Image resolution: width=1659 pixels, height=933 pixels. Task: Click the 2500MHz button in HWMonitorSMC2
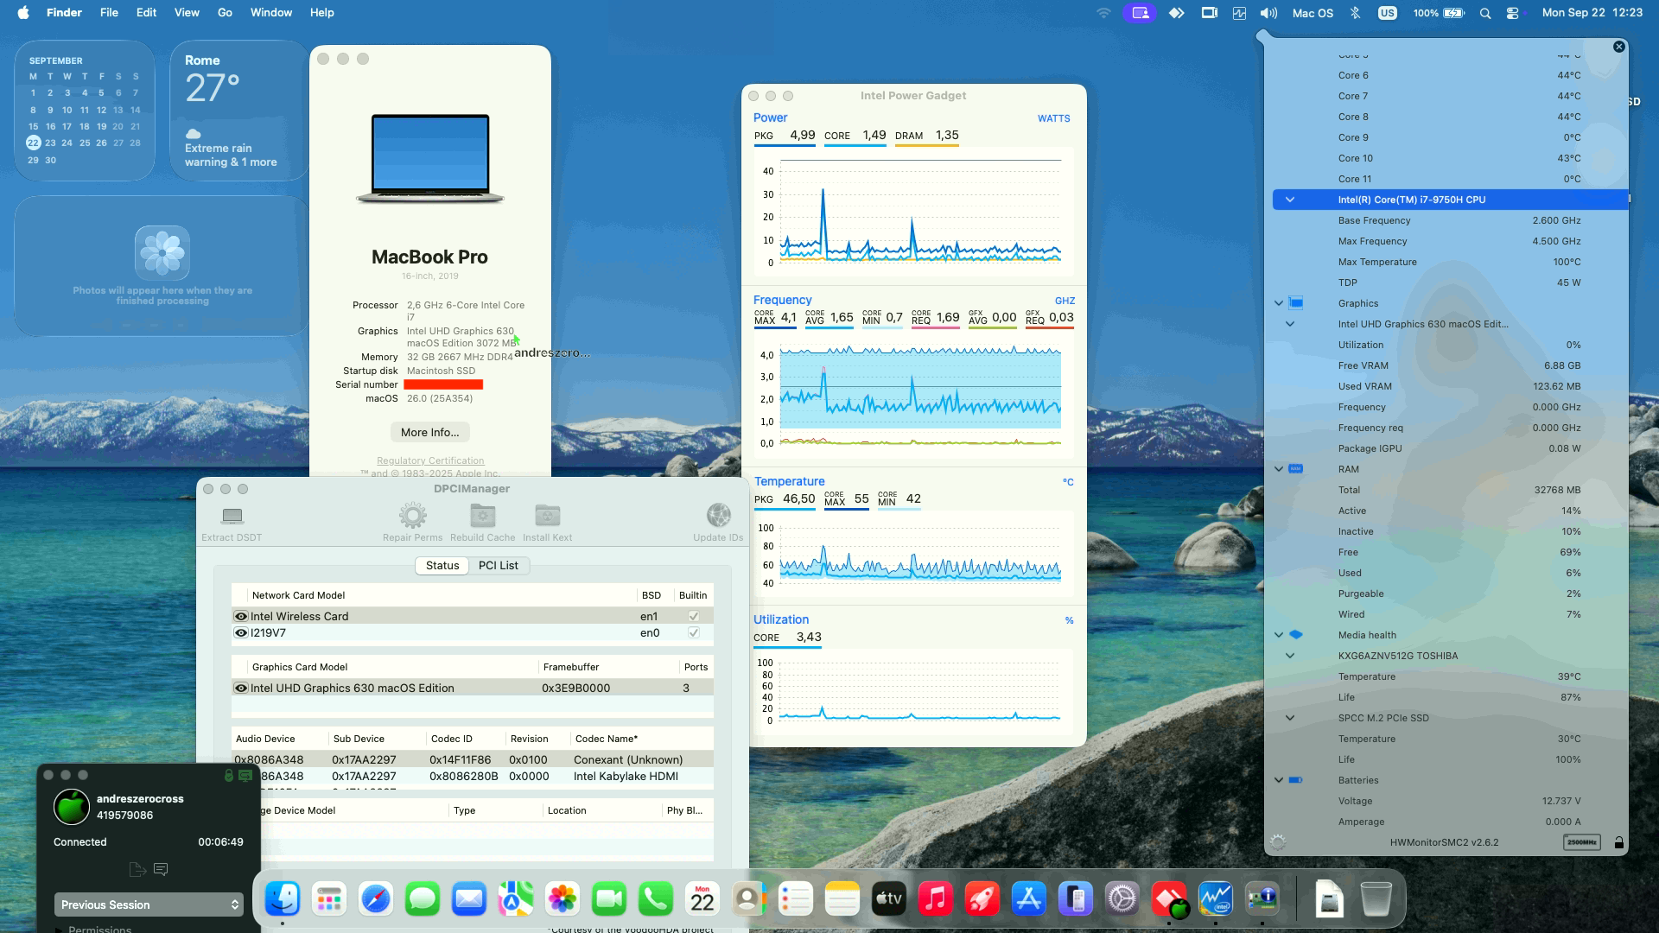point(1582,842)
